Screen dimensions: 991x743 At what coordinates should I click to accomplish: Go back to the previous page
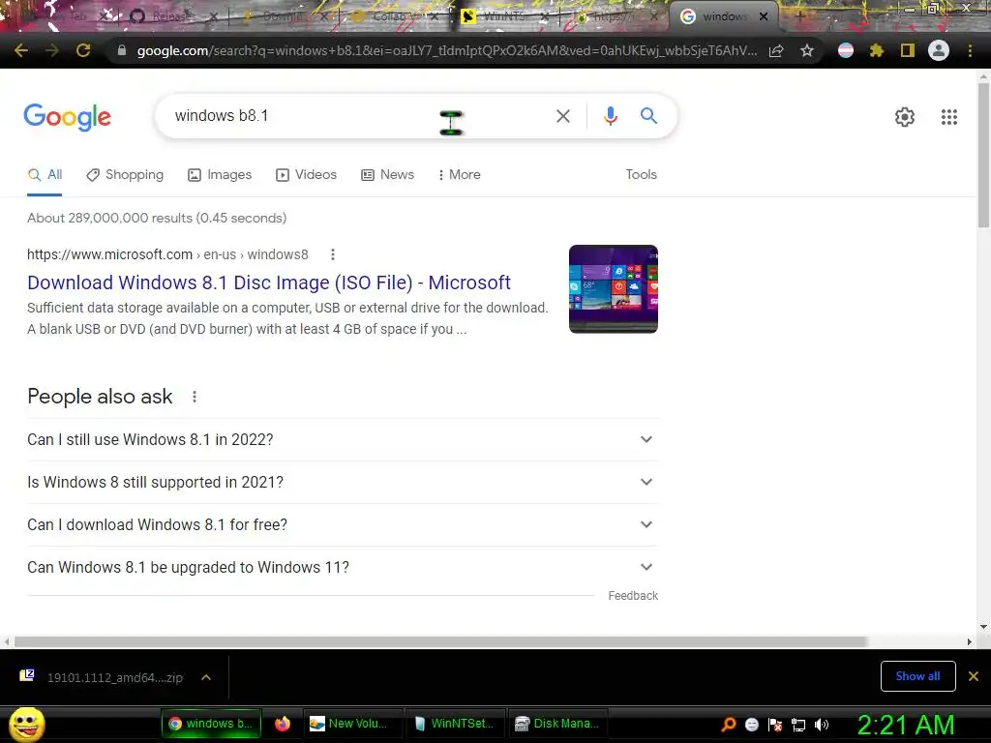tap(21, 50)
